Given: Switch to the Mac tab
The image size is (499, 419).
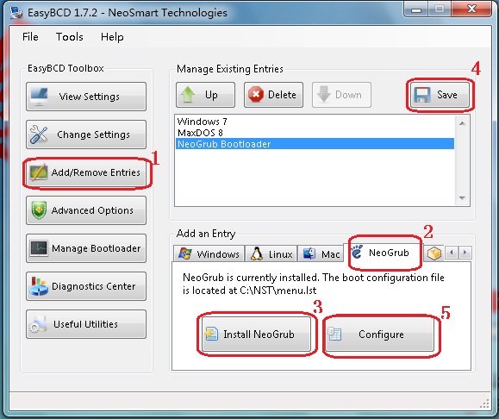Looking at the screenshot, I should (321, 253).
